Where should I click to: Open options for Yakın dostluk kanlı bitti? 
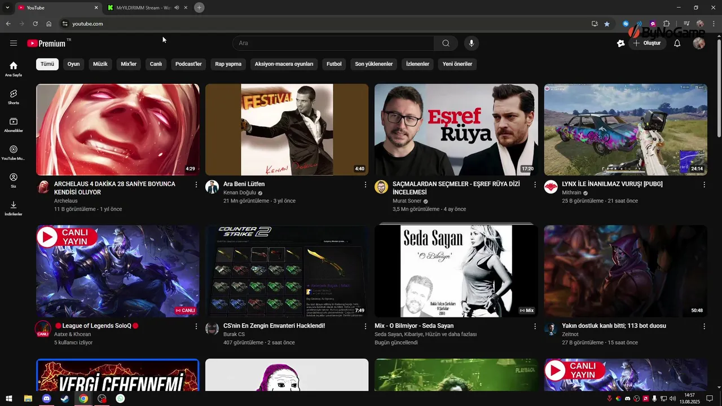(704, 326)
